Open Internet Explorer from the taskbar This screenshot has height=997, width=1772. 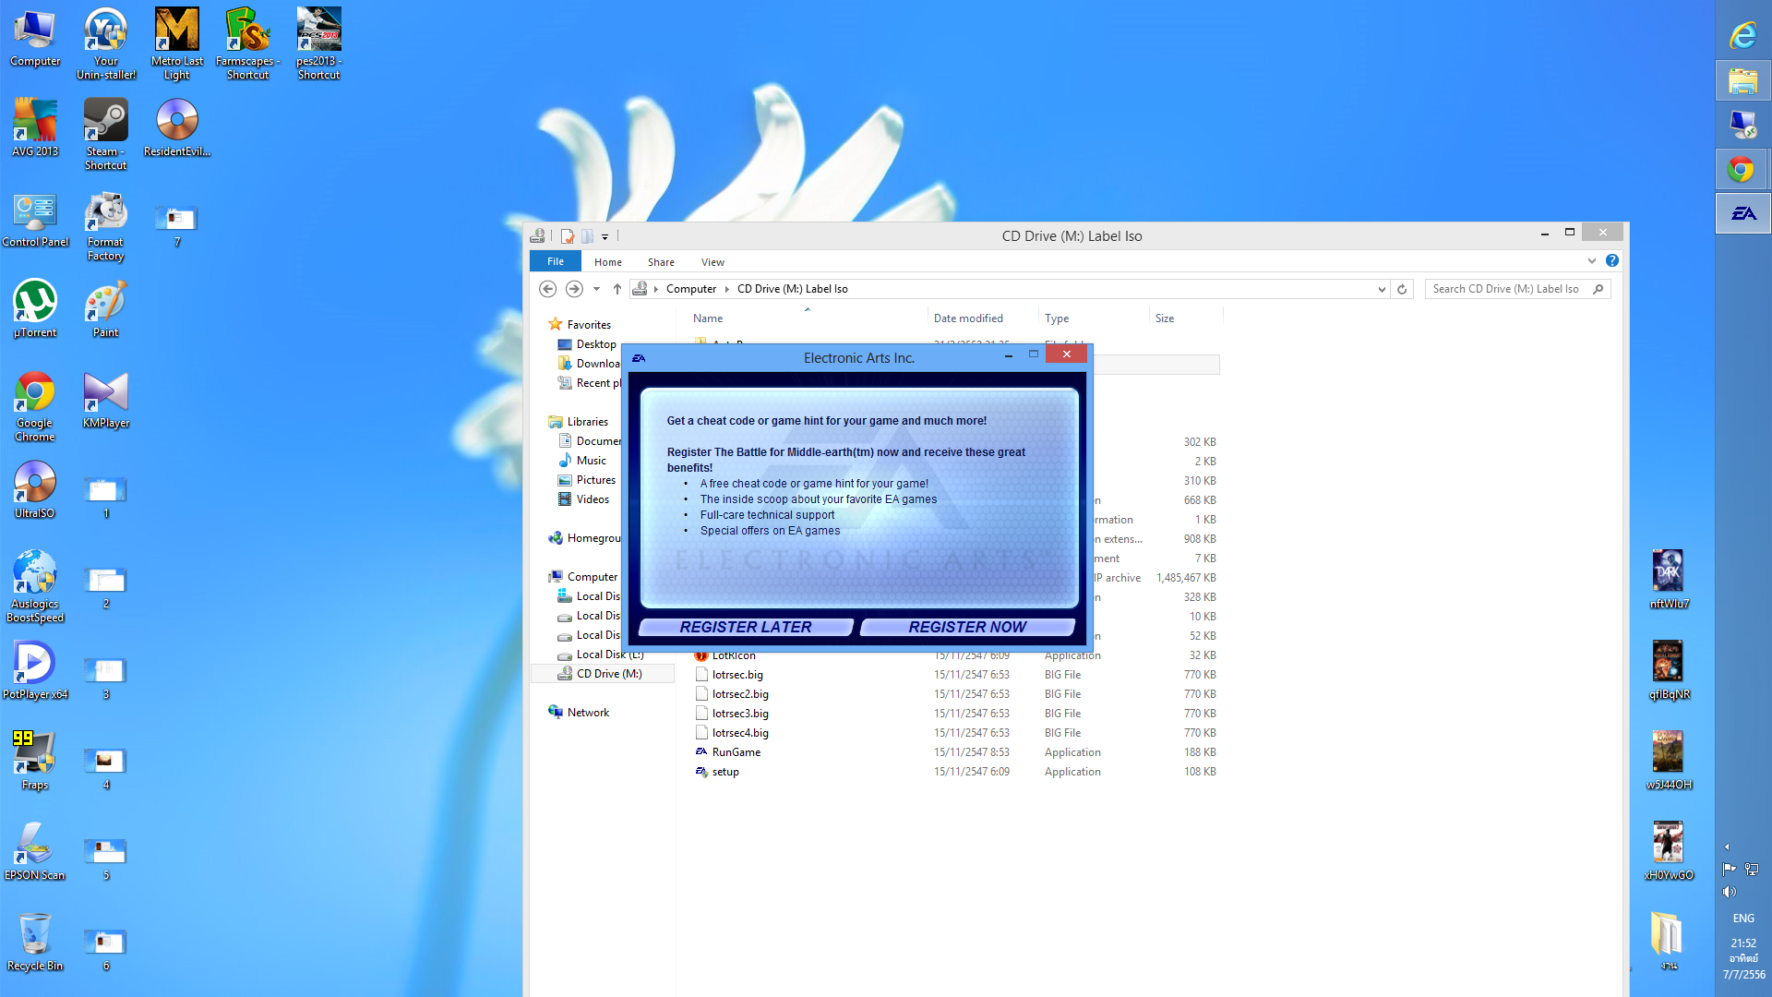1742,36
